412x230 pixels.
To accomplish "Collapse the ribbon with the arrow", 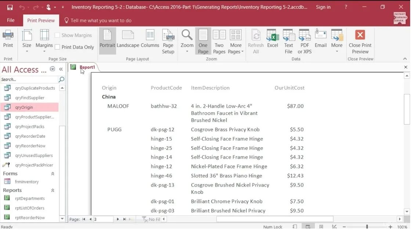I will tap(405, 59).
